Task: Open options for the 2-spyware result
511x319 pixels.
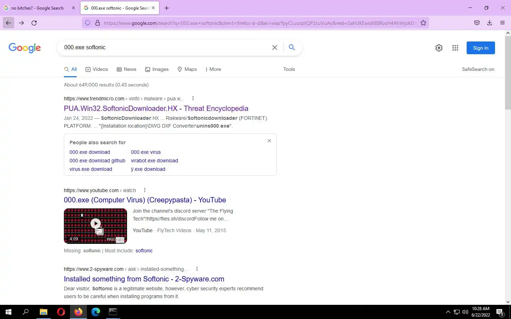Action: coord(197,269)
